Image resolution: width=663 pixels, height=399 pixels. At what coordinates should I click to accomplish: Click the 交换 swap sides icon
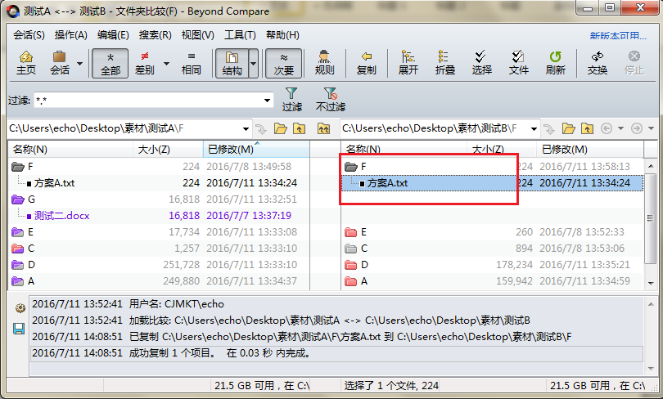597,63
